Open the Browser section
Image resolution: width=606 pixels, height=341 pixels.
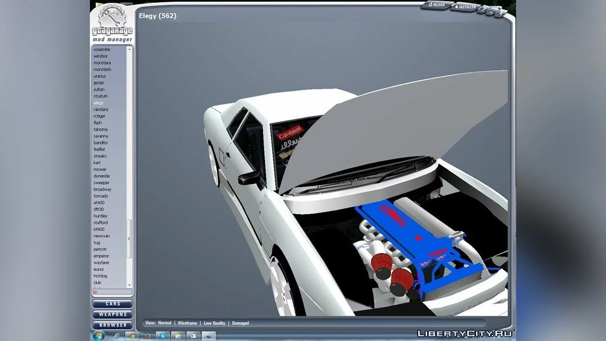click(113, 325)
